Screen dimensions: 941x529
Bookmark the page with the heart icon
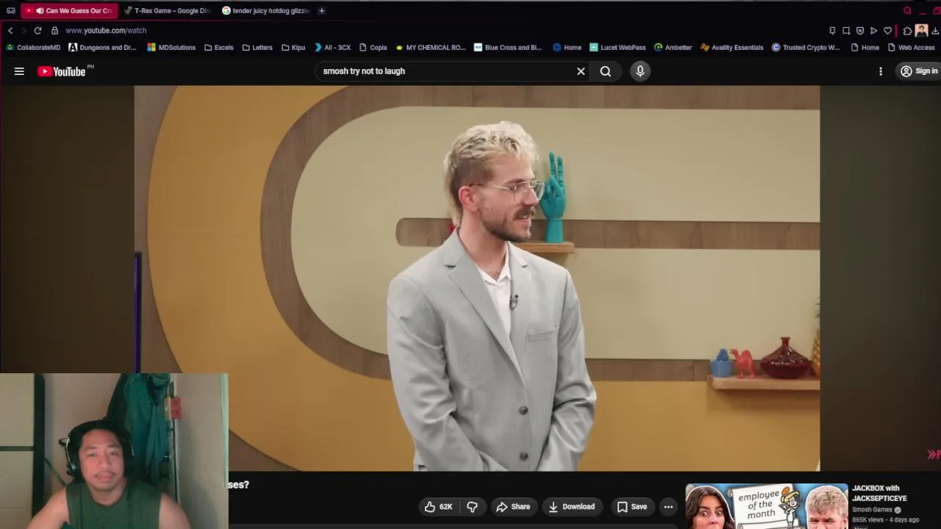point(887,30)
